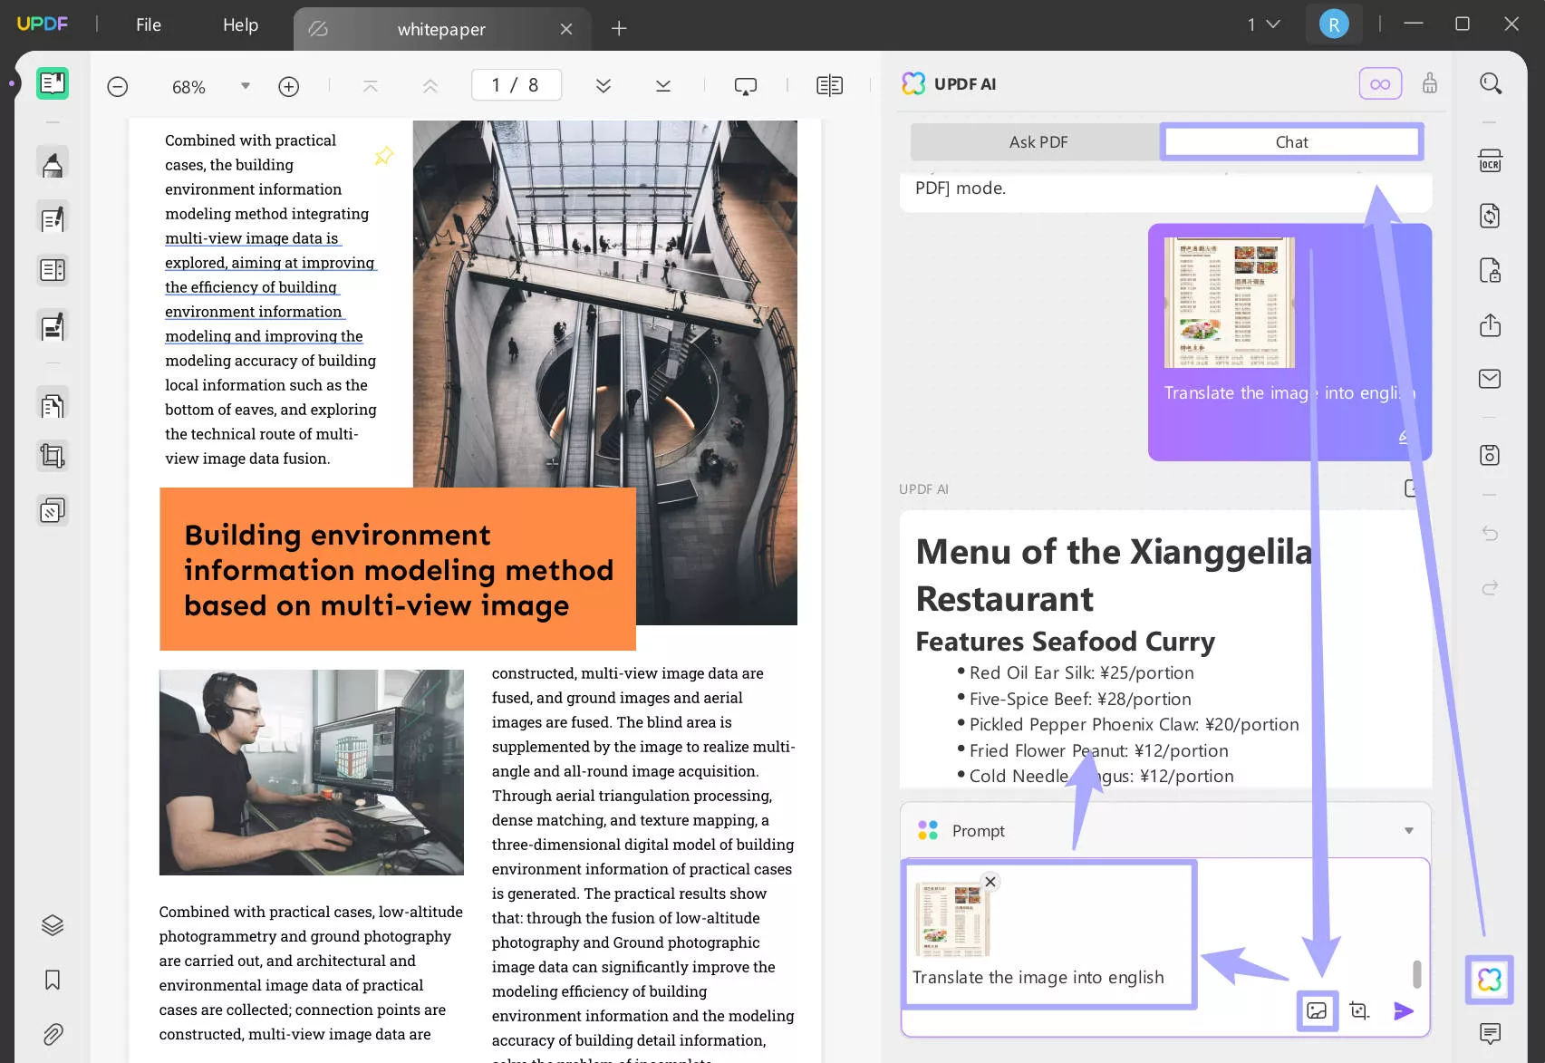Open the window count dropdown
Viewport: 1545px width, 1063px height.
1263,24
